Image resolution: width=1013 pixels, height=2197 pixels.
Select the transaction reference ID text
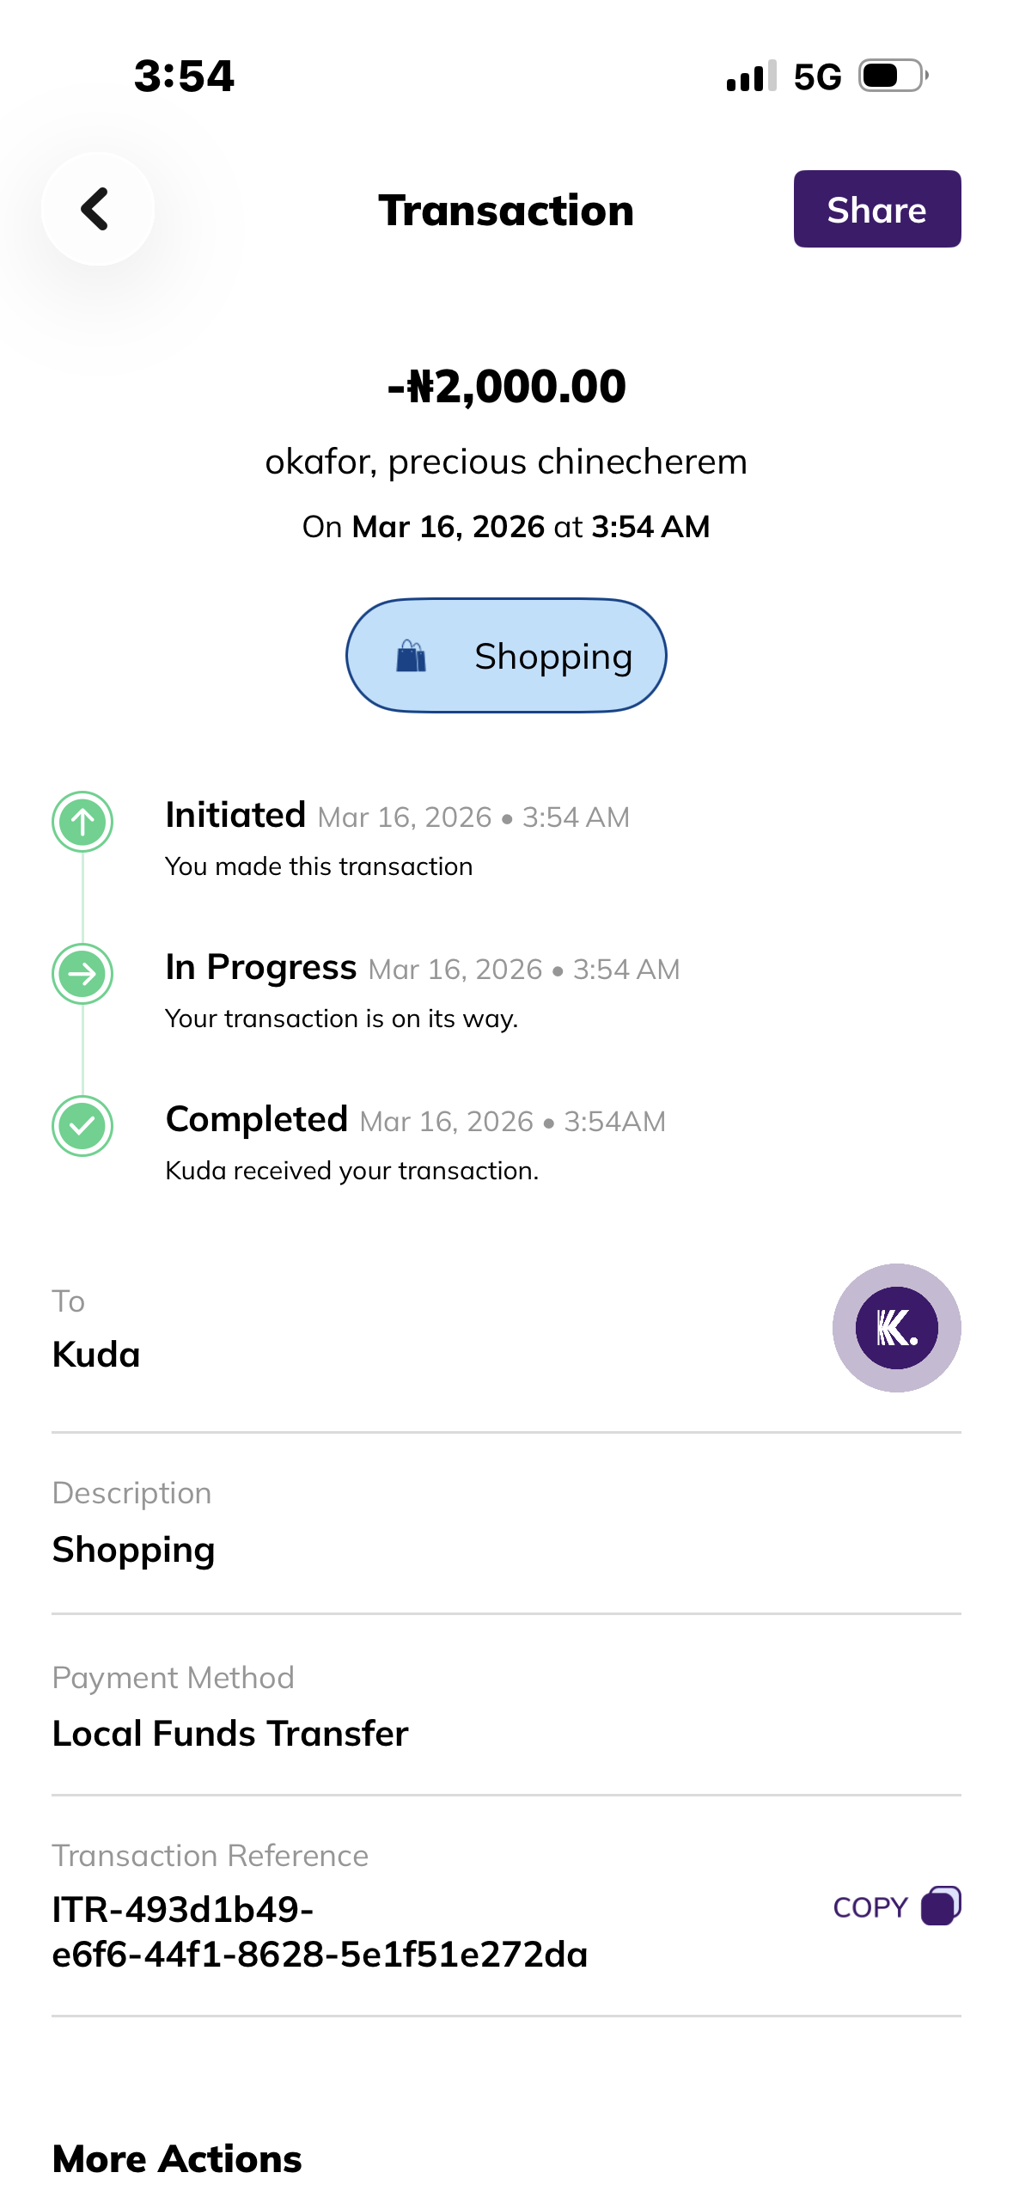point(320,1931)
